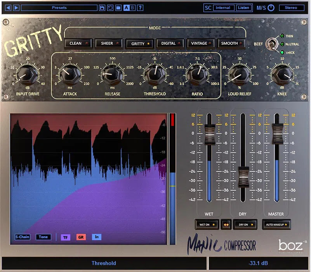
Task: Toggle the TF transfer curve display
Action: 65,237
